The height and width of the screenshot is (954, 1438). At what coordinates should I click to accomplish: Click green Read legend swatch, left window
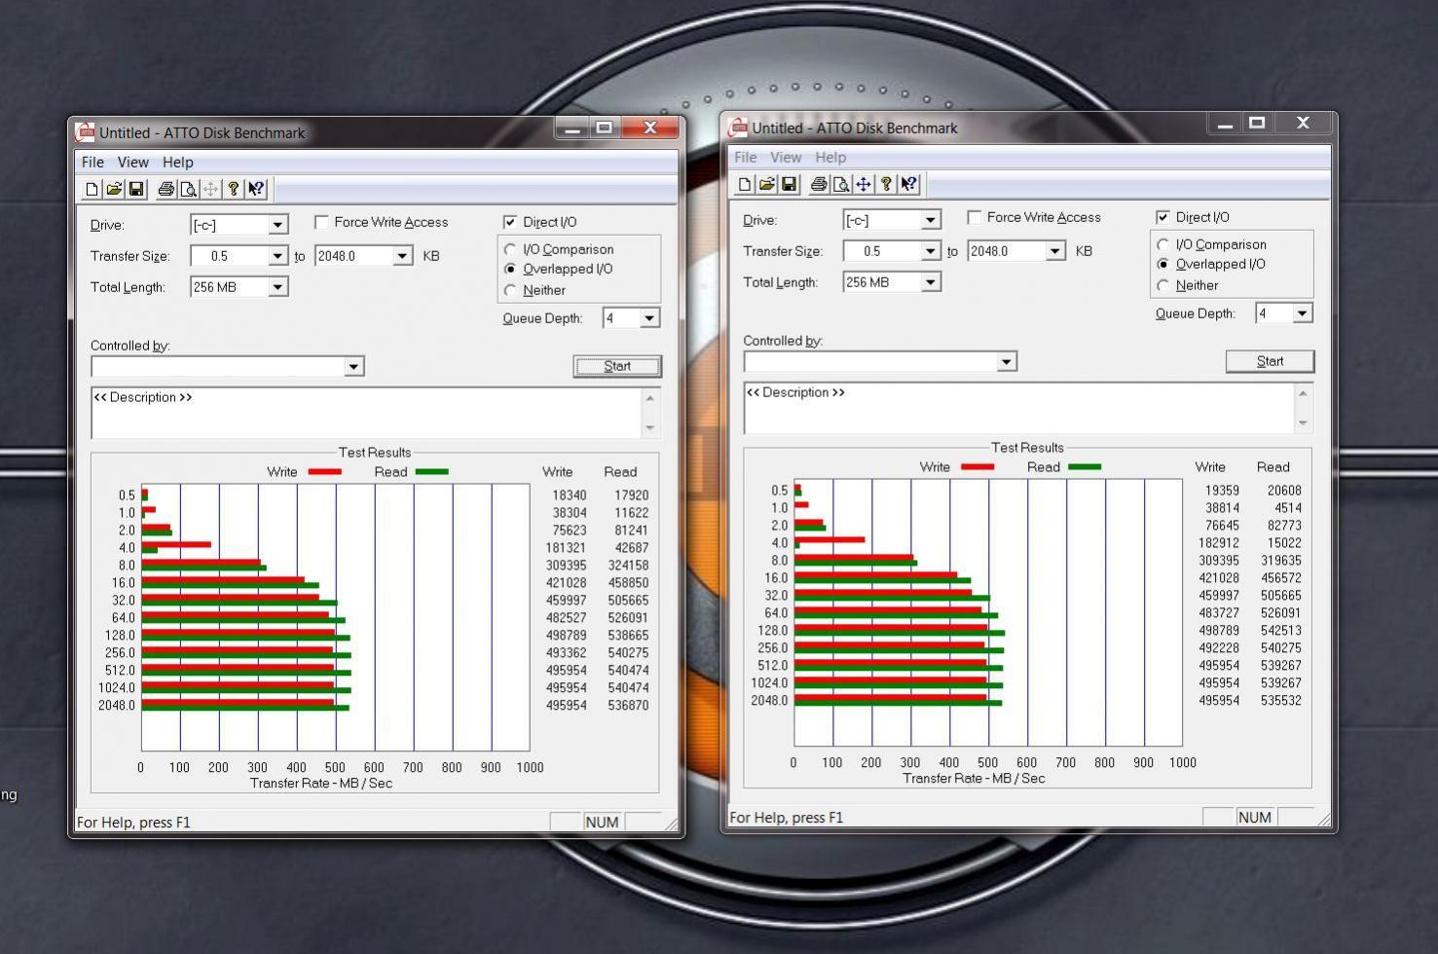pos(431,472)
